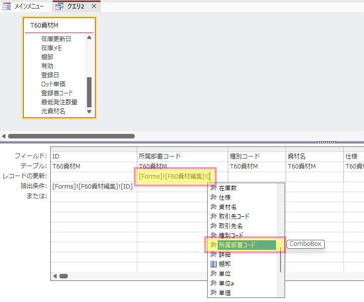
Task: Click the table icon beside 棚卸
Action: 213,264
